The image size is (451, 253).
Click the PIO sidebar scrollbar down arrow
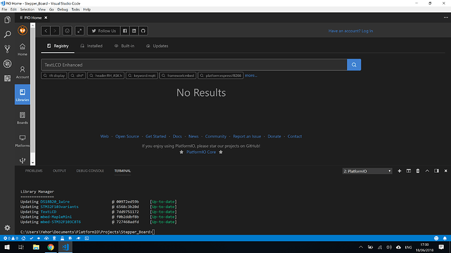coord(33,162)
